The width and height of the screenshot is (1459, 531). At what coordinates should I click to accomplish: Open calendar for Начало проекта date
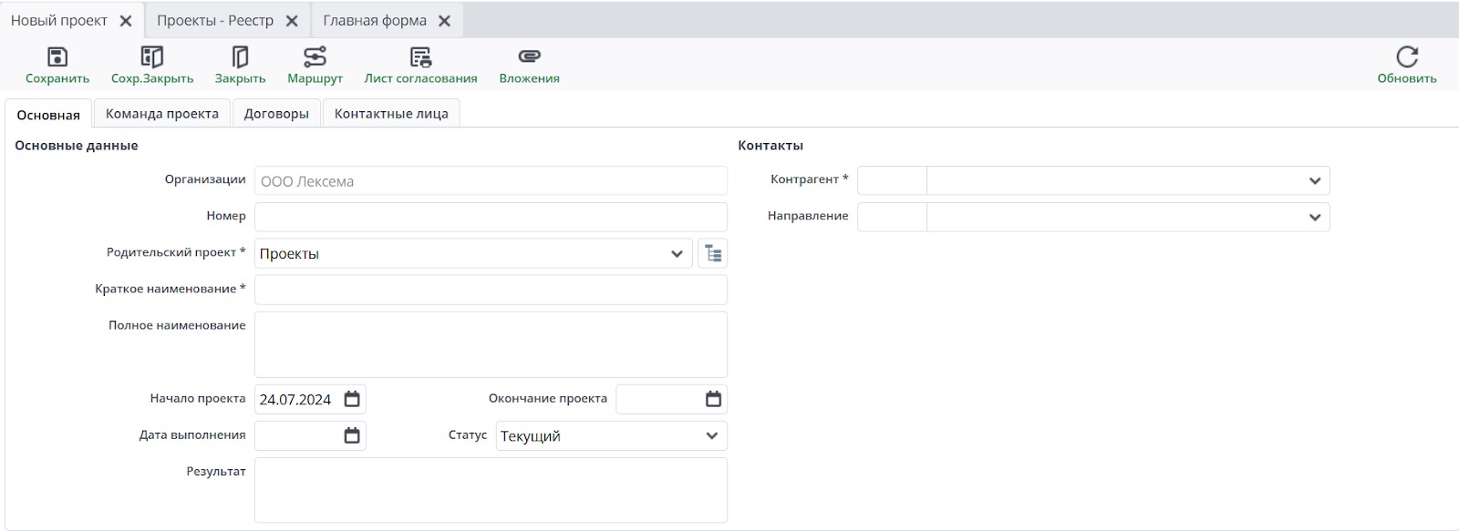352,399
